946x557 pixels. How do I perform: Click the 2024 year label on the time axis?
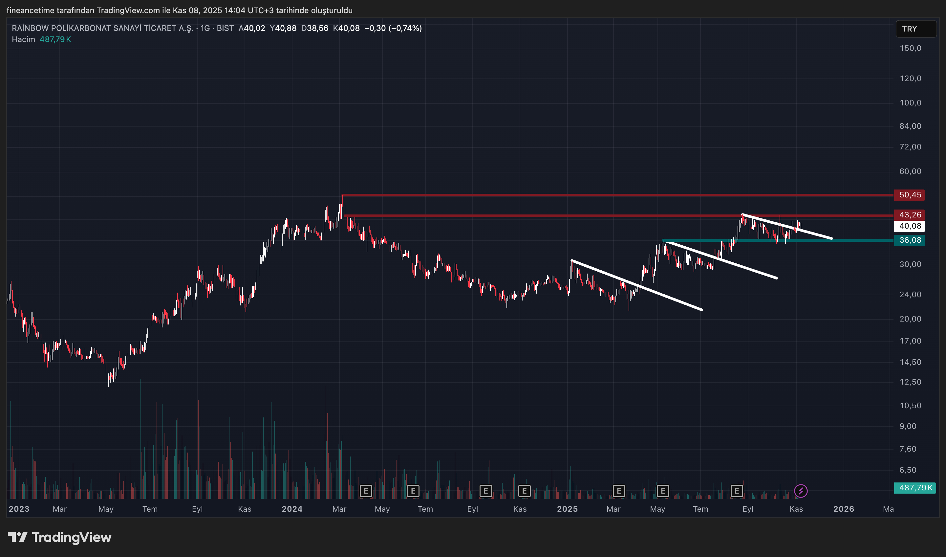click(x=292, y=509)
